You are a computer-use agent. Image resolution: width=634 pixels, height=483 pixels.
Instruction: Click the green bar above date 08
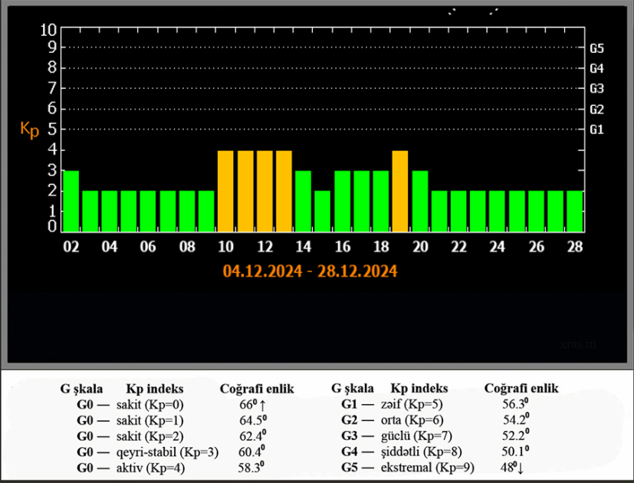point(187,211)
